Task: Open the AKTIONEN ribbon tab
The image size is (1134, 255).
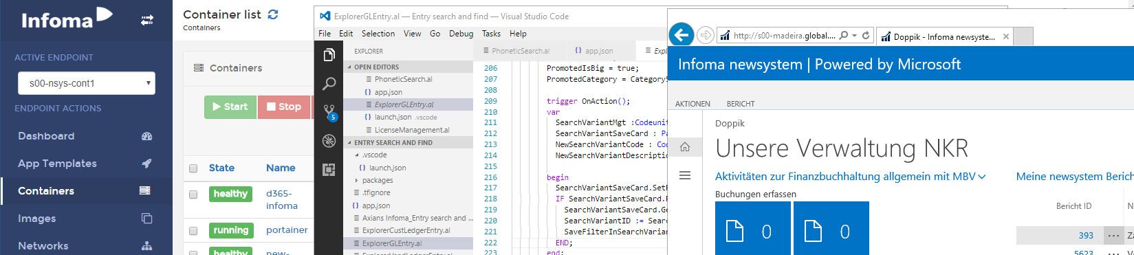Action: click(x=693, y=104)
